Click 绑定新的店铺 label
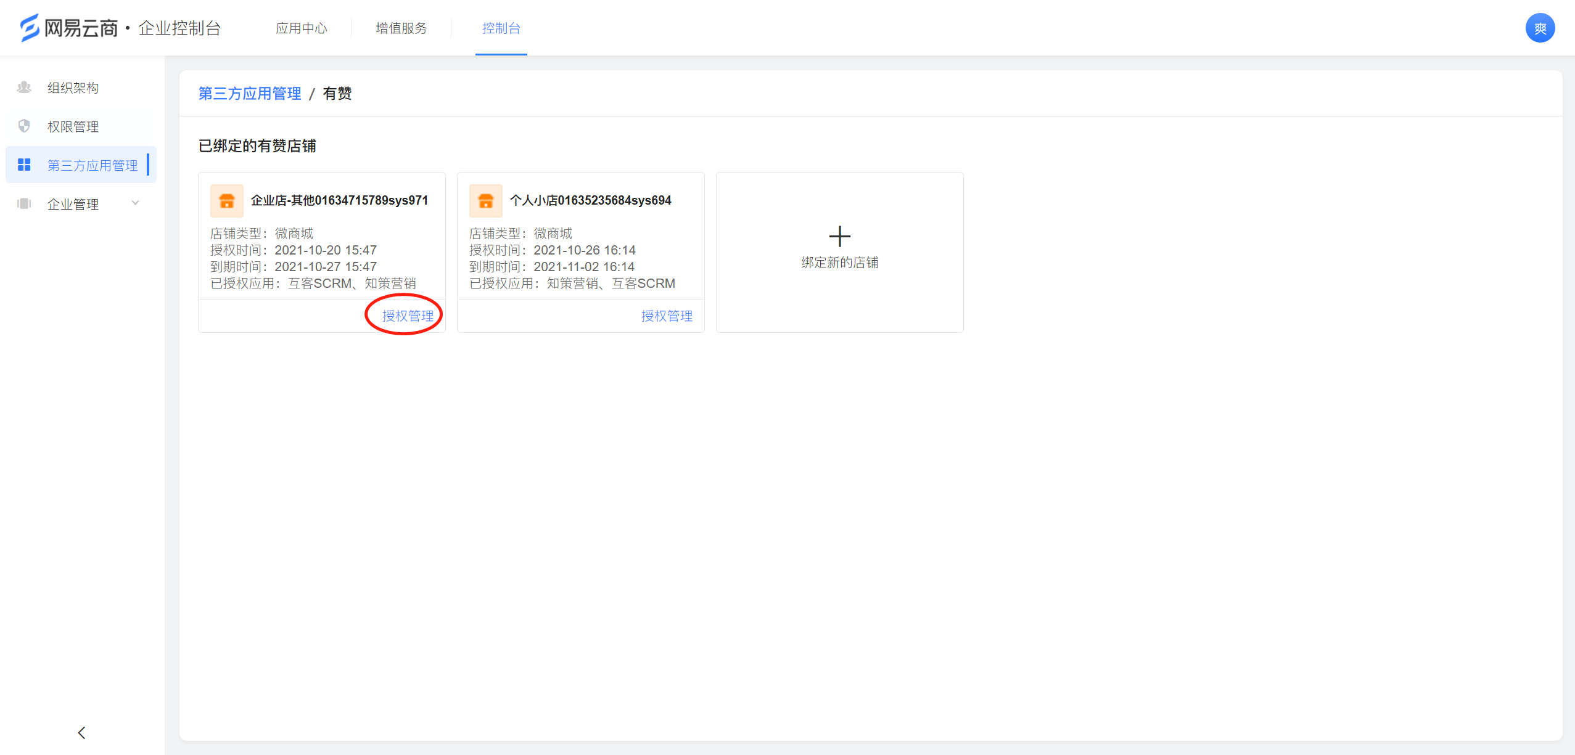Screen dimensions: 1575x755 [x=839, y=263]
